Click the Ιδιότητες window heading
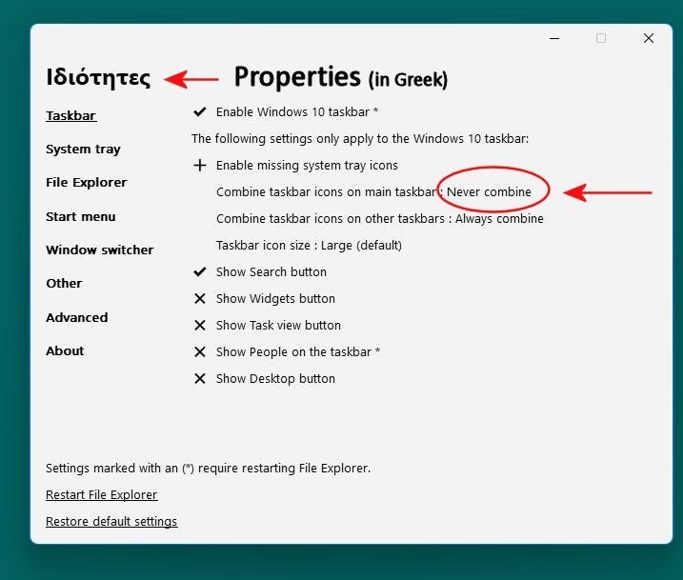This screenshot has width=683, height=580. click(98, 77)
